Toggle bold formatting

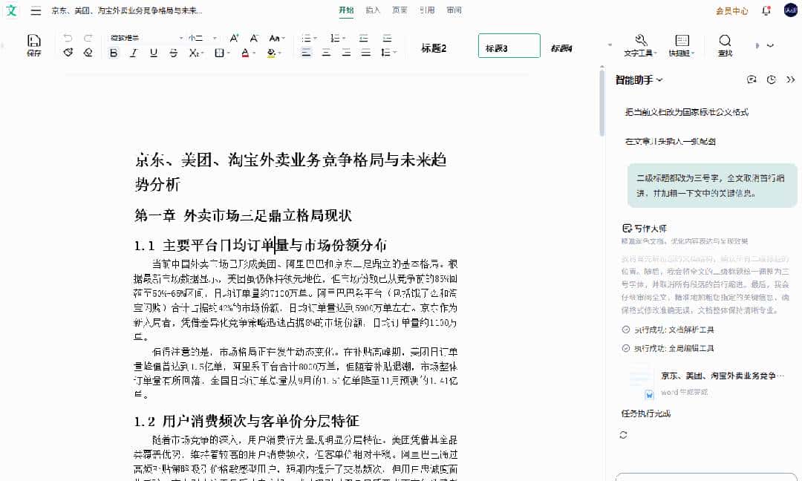113,53
